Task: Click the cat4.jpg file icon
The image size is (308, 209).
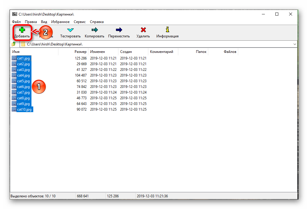Action: tap(14, 75)
